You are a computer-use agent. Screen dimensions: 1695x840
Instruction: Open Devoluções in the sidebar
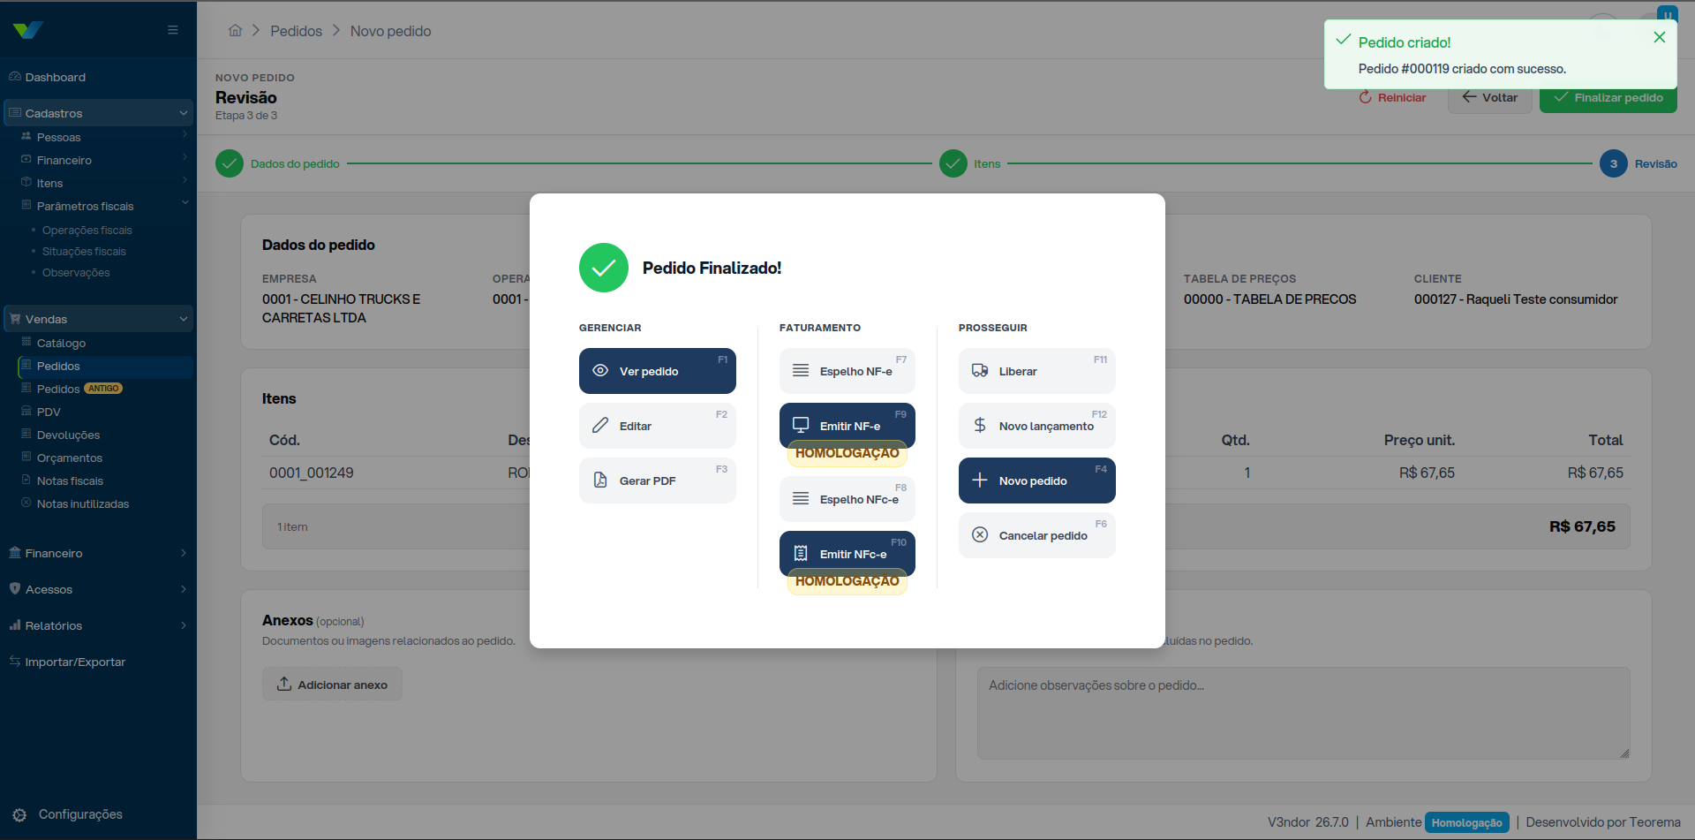click(68, 435)
